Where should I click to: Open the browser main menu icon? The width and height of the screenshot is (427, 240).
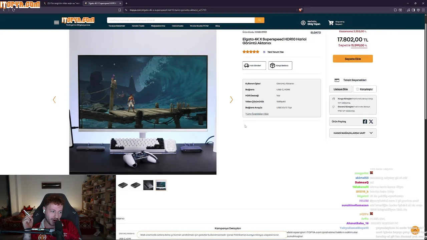pyautogui.click(x=424, y=10)
